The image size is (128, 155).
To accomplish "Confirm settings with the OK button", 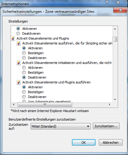I will click(84, 143).
